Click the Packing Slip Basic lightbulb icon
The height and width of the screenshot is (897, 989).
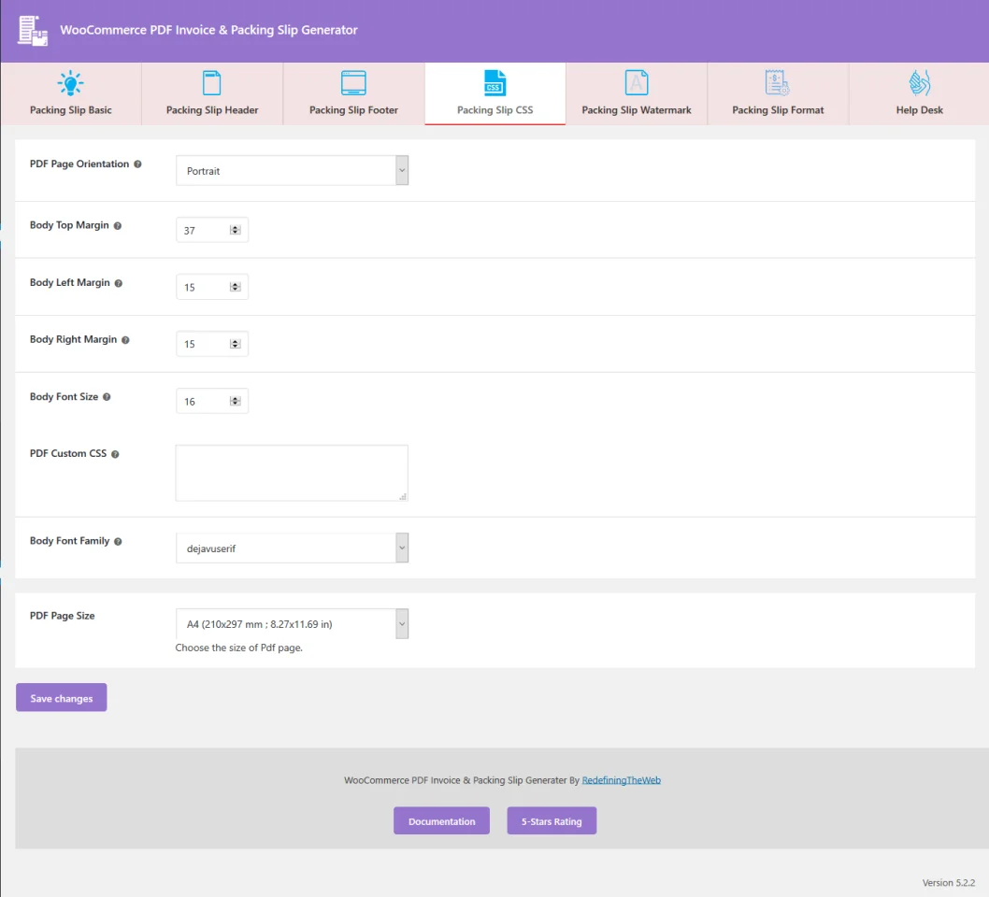pyautogui.click(x=71, y=83)
